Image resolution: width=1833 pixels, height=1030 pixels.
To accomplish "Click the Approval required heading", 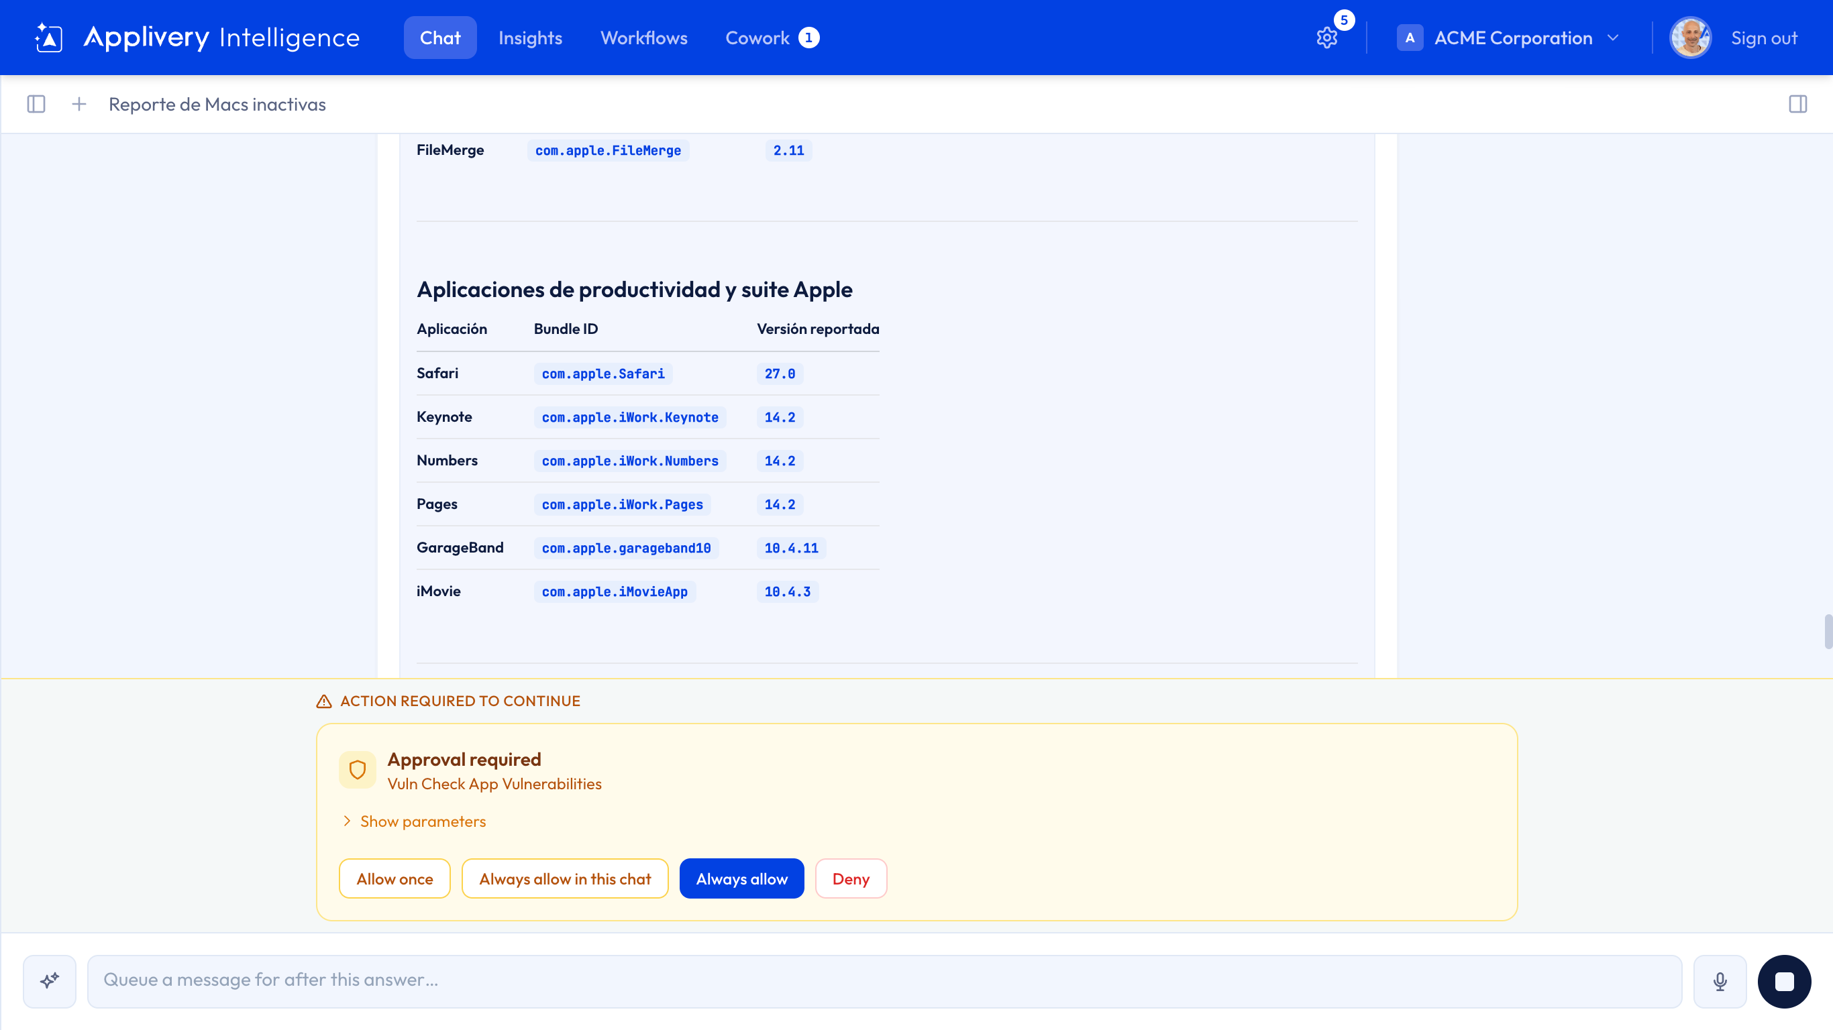I will pos(464,760).
